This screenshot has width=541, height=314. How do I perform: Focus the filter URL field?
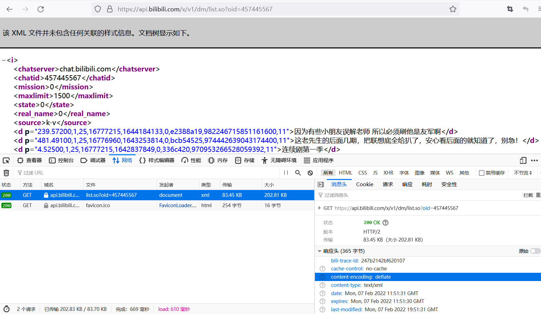pyautogui.click(x=148, y=173)
